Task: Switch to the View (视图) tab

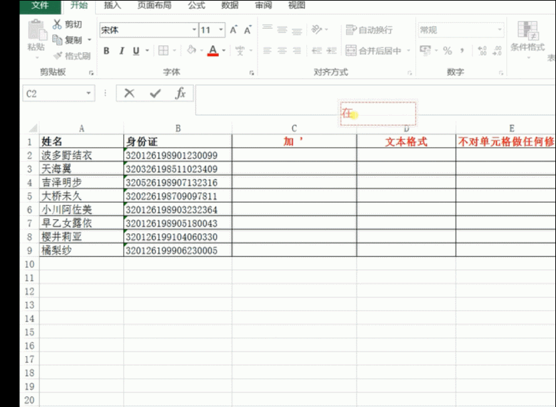Action: (x=297, y=5)
